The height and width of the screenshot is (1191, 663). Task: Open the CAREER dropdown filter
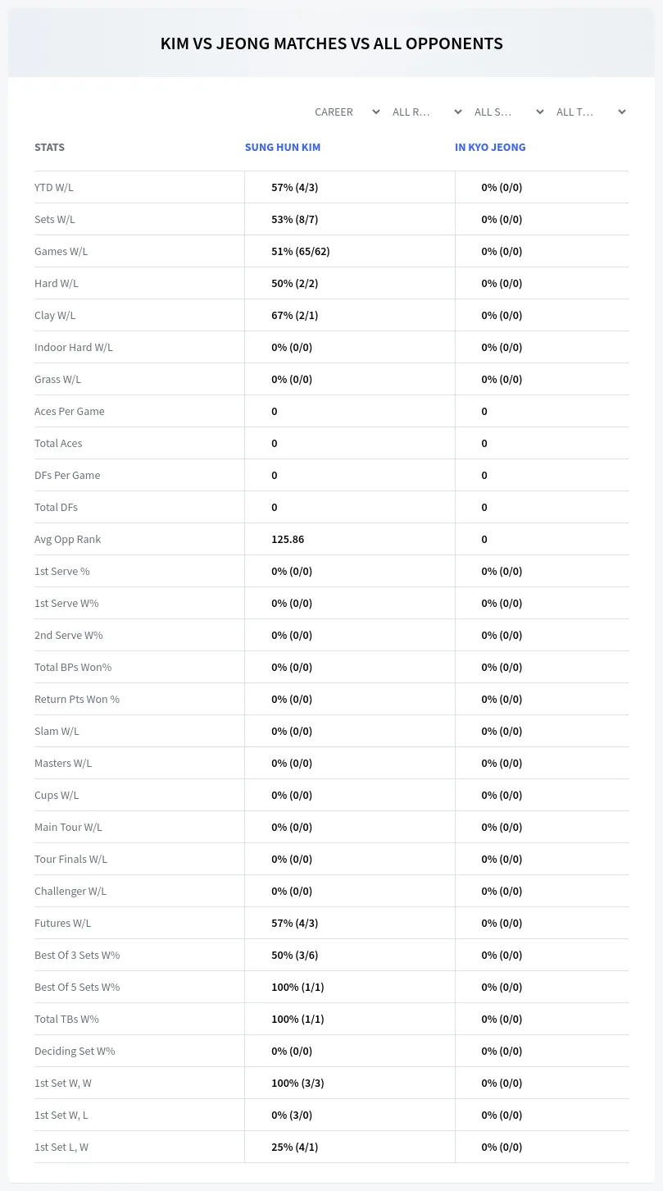click(346, 112)
